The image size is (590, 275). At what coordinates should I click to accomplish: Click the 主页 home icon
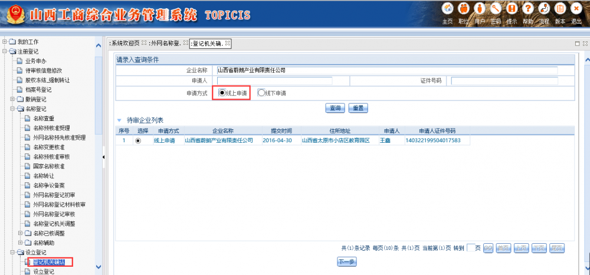pyautogui.click(x=447, y=9)
